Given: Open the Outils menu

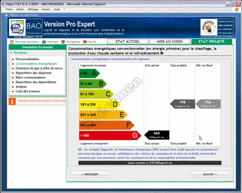Looking at the screenshot, I should pos(57,9).
